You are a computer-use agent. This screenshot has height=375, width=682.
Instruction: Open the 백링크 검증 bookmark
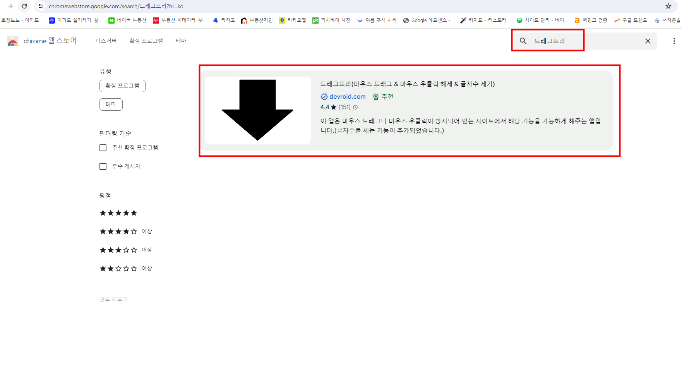click(591, 20)
